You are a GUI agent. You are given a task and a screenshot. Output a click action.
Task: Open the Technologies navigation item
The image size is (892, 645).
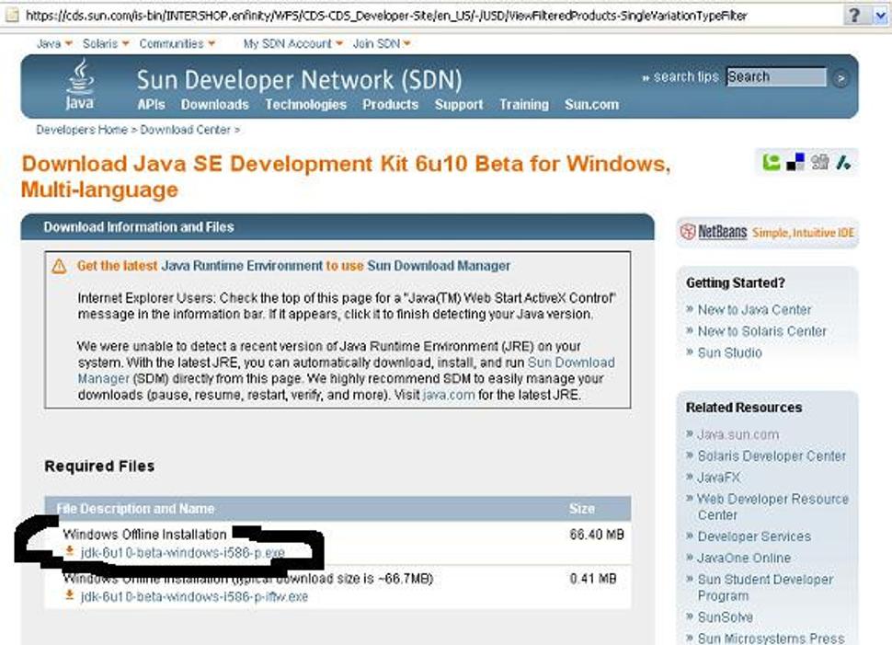click(x=305, y=105)
